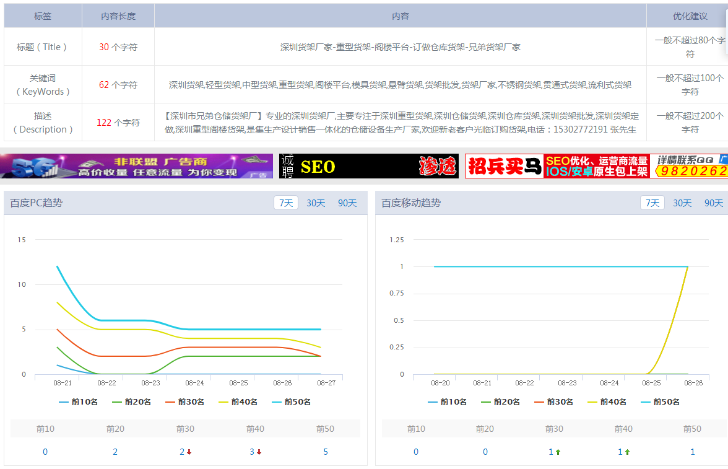Click the 百度PC趋势 panel title

coord(36,203)
